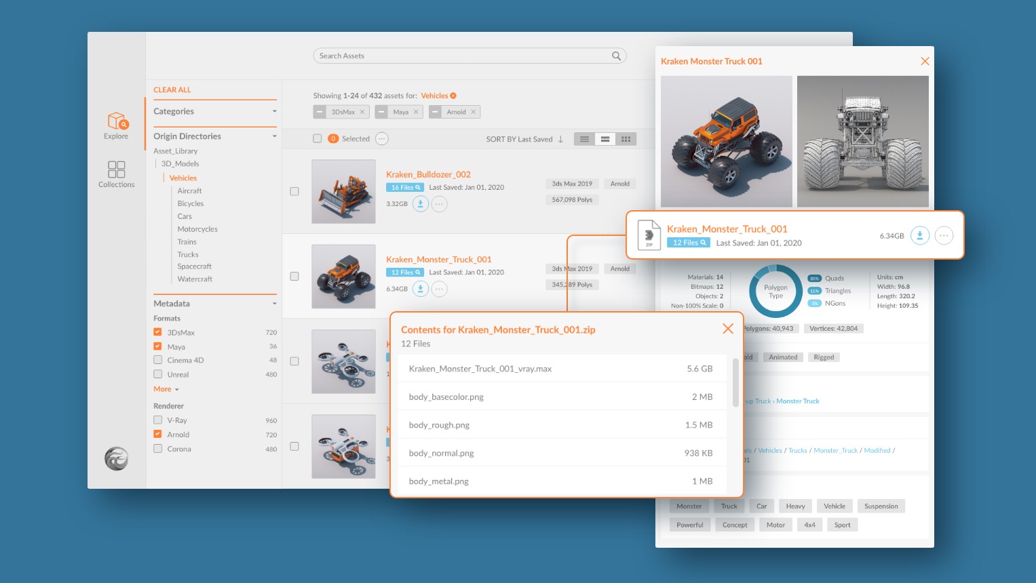The image size is (1036, 583).
Task: Check the box next to Kraken_Bulldozer_002
Action: [294, 191]
